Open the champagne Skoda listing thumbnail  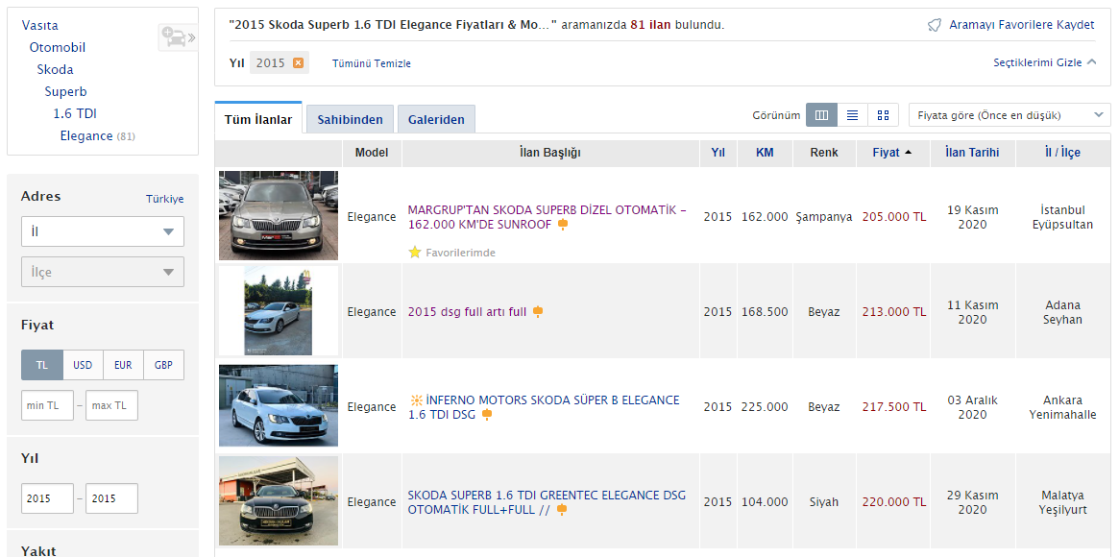click(x=279, y=215)
